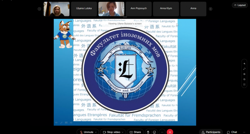250x134 pixels.
Task: Click the annotate icon atop side toolbar
Action: click(x=244, y=64)
